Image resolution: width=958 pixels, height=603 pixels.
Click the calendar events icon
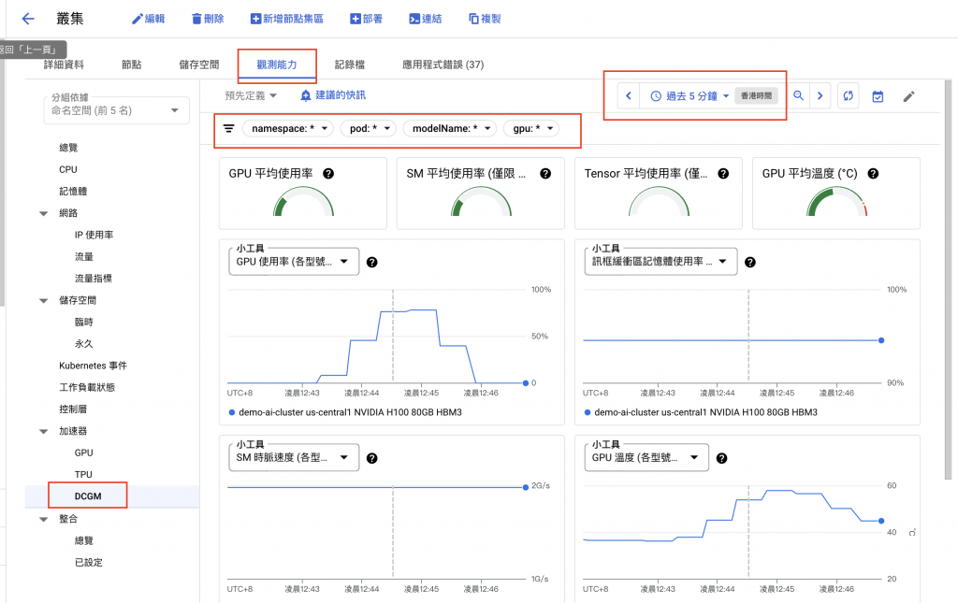point(878,96)
